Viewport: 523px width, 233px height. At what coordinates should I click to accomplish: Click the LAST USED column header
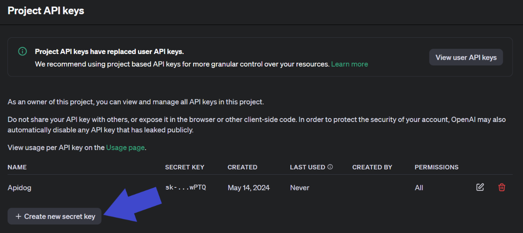click(x=307, y=167)
